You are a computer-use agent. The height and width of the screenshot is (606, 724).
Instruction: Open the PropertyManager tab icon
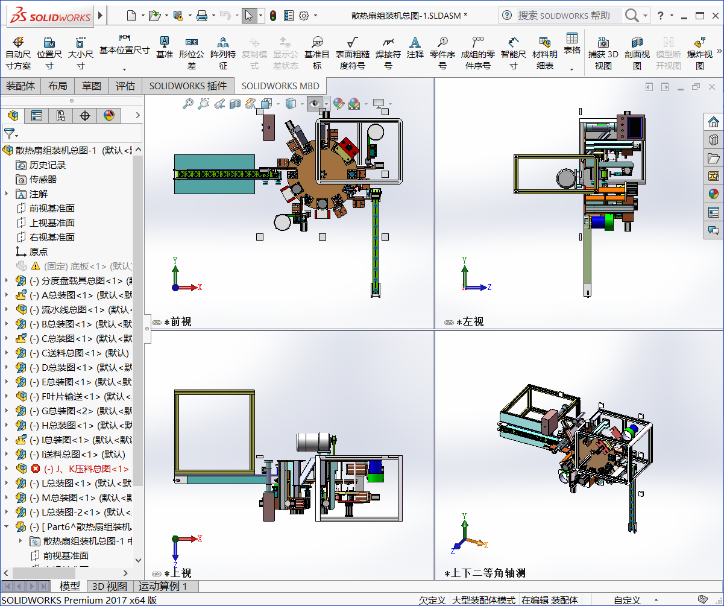tap(37, 116)
